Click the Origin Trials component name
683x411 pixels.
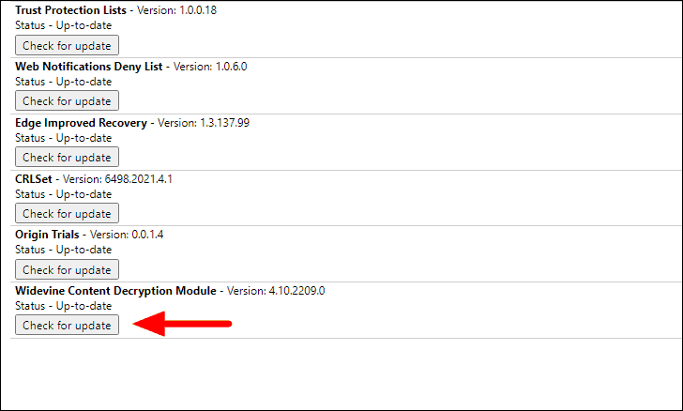(x=47, y=235)
